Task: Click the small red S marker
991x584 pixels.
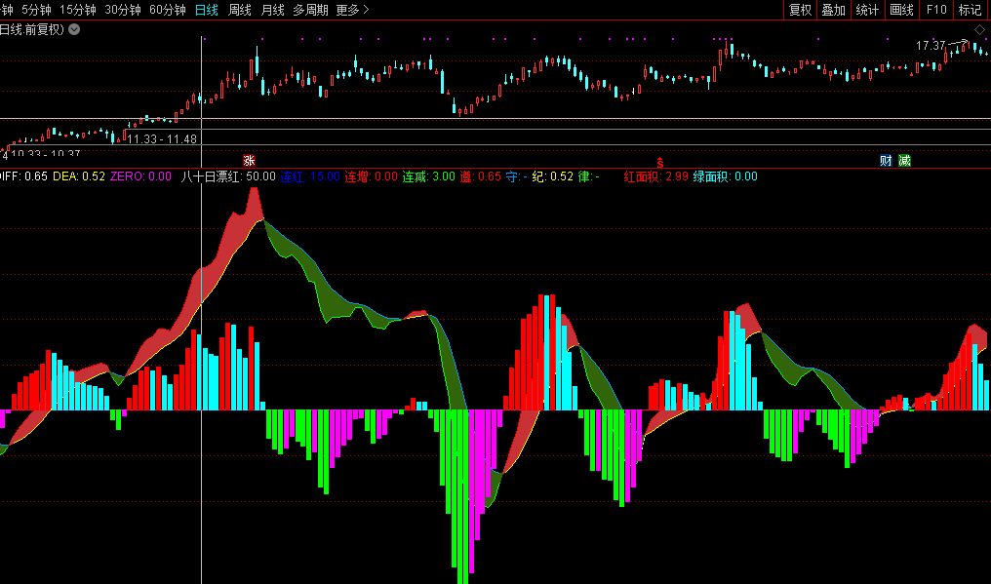Action: [660, 161]
